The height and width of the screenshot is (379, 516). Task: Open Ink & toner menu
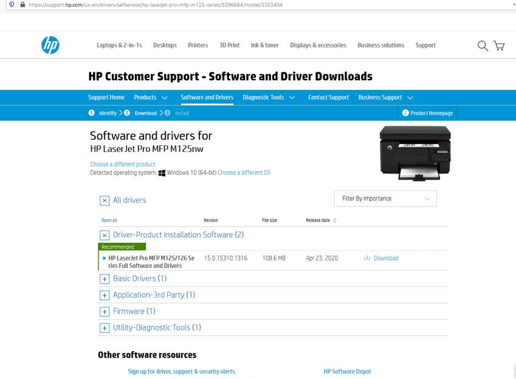pos(264,45)
